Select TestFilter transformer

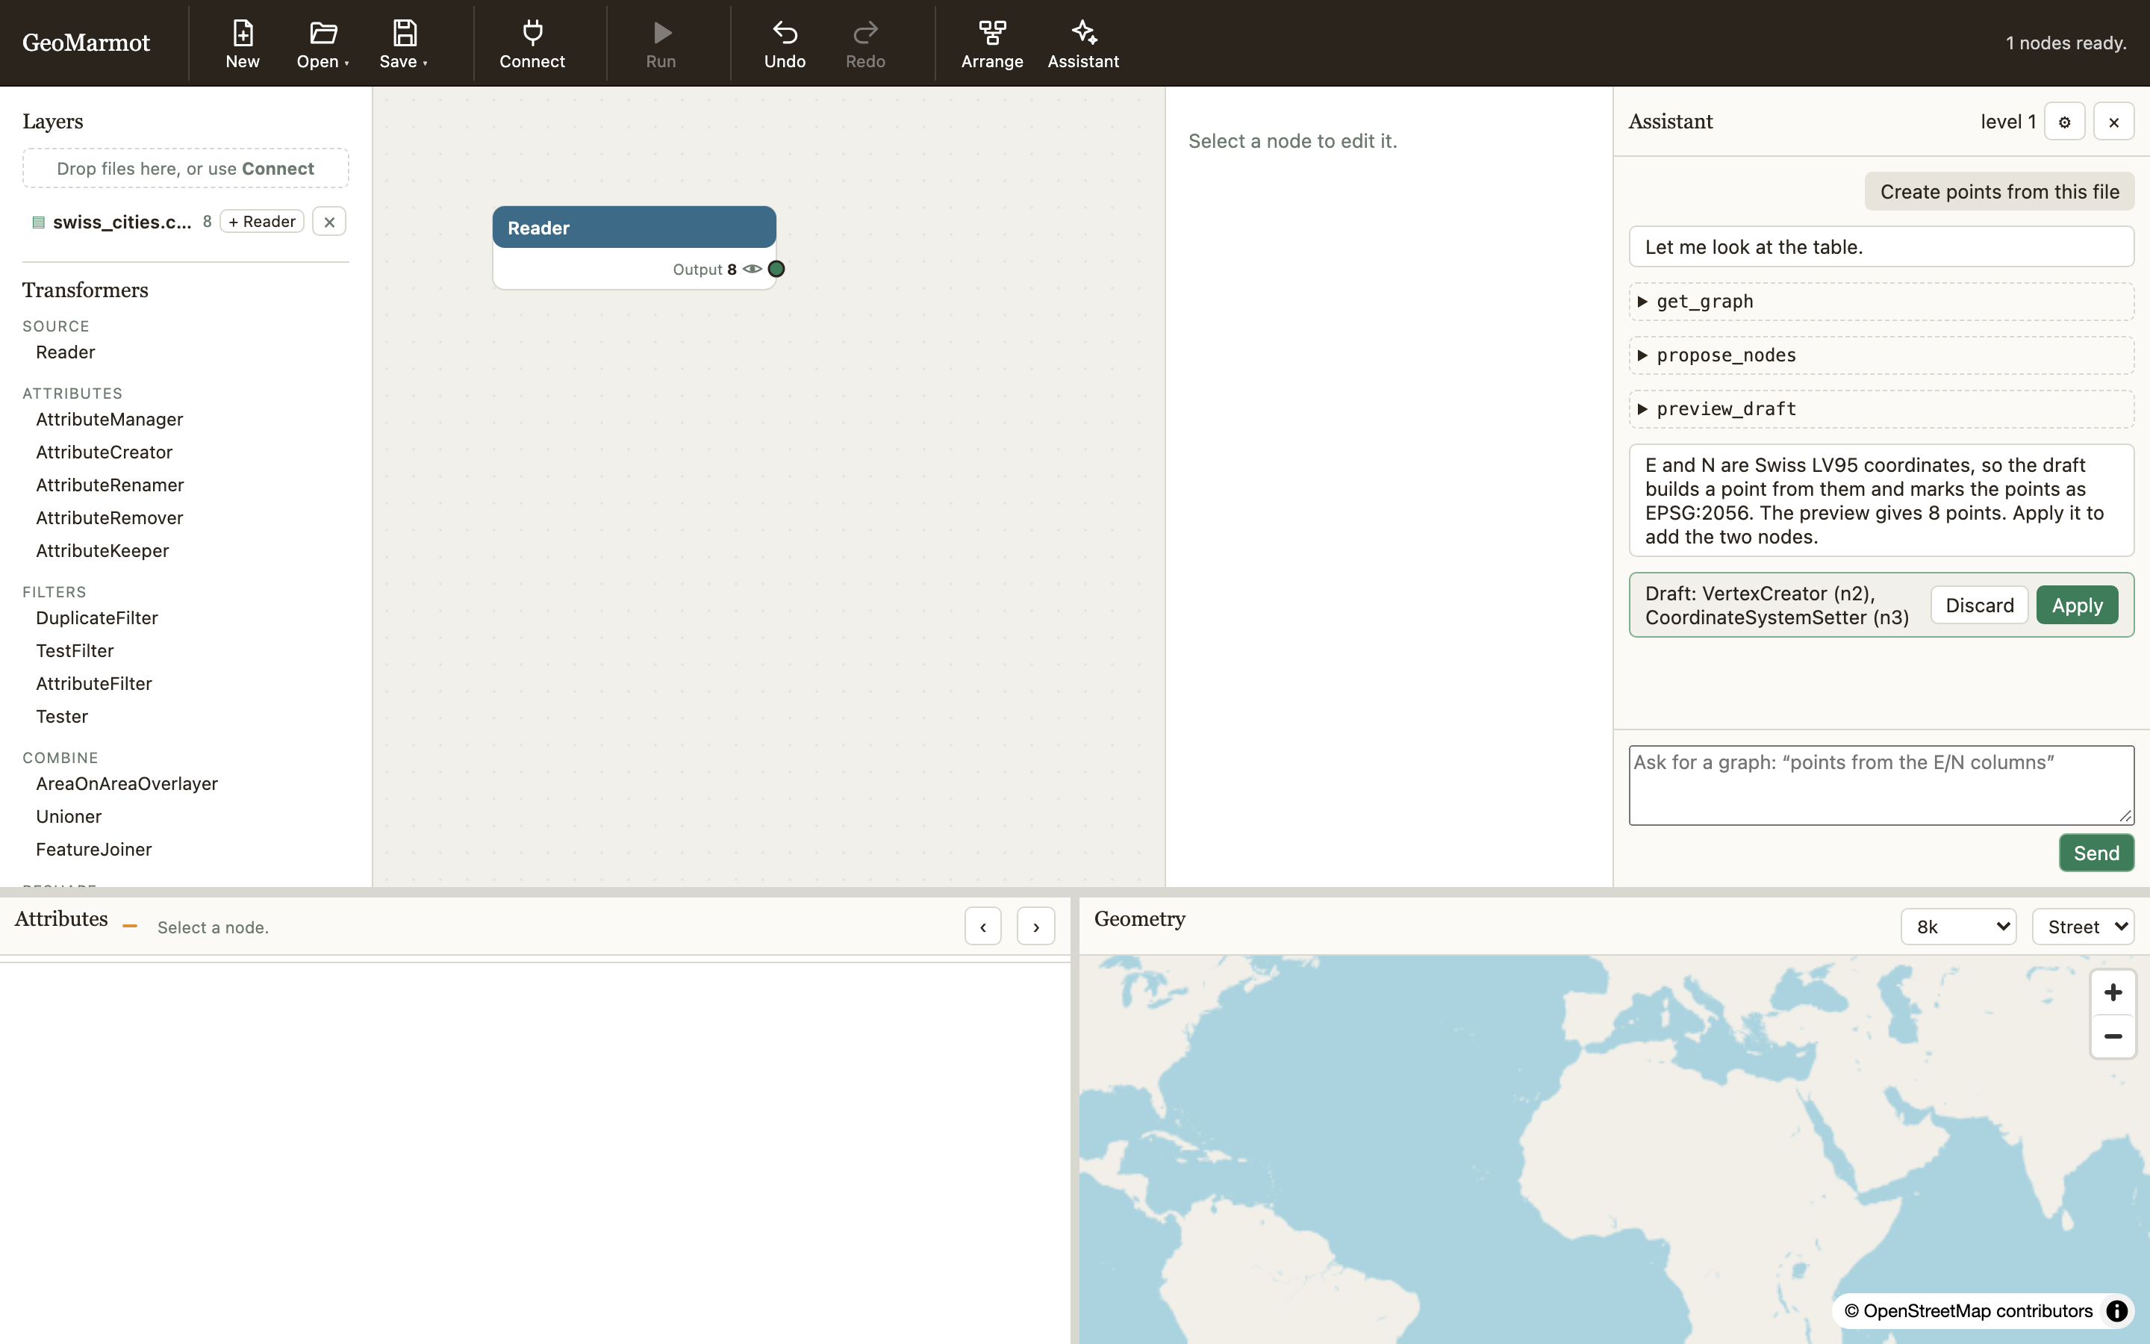tap(75, 650)
